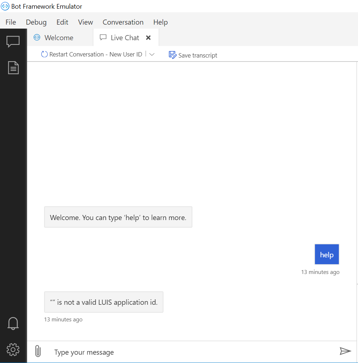Open the transcript resources panel in the sidebar

[13, 67]
